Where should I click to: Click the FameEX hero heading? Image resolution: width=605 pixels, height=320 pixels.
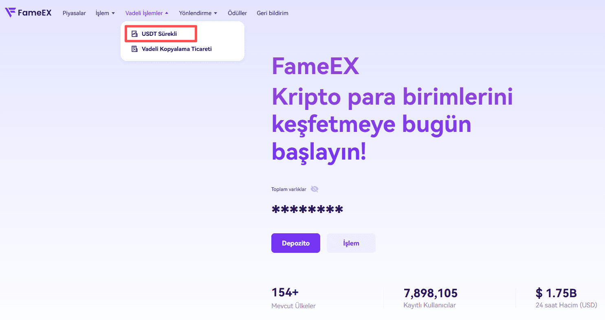tap(315, 66)
